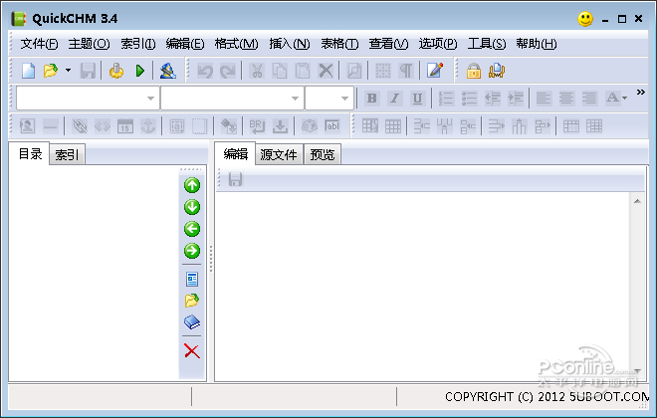657x418 pixels.
Task: Expand the open folder dropdown arrow
Action: tap(68, 71)
